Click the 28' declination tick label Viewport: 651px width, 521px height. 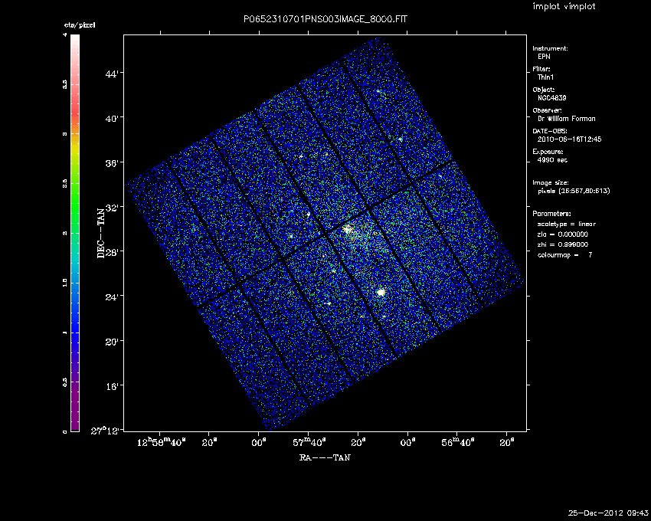click(112, 252)
